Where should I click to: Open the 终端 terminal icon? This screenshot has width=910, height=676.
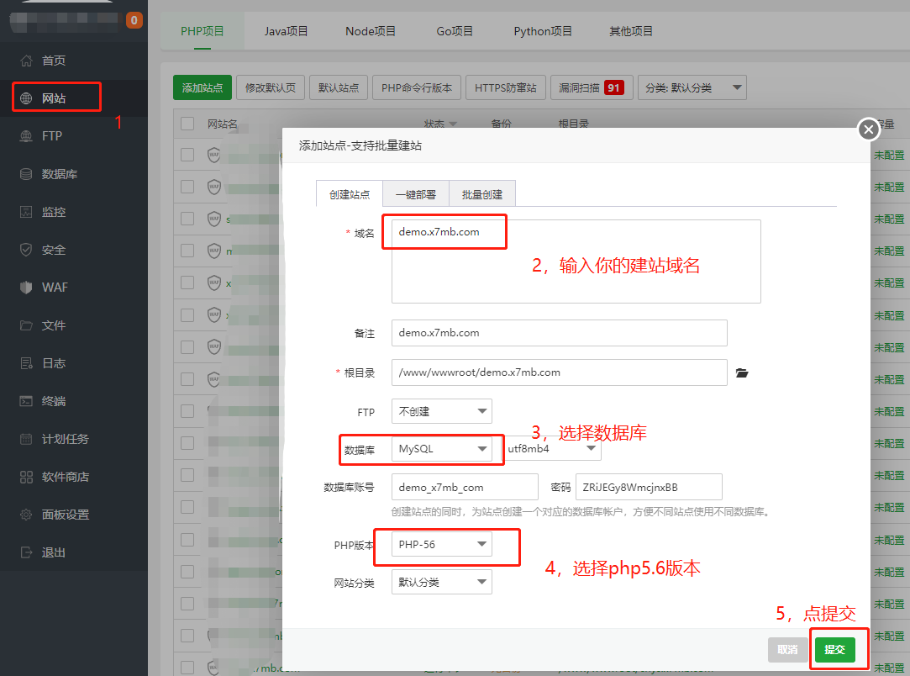click(26, 401)
